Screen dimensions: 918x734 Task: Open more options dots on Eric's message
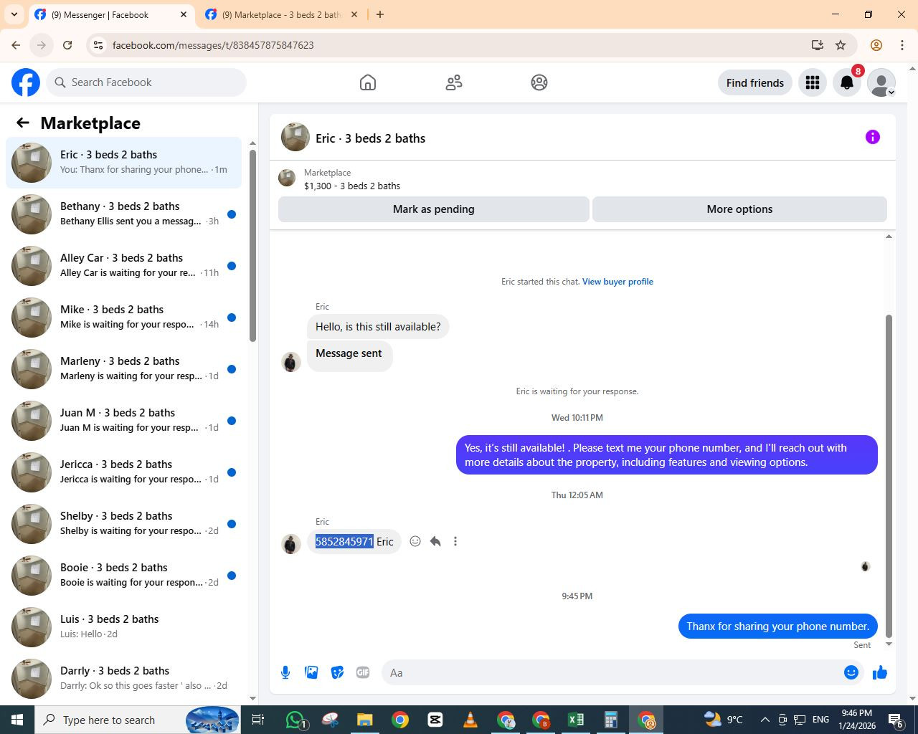coord(455,541)
